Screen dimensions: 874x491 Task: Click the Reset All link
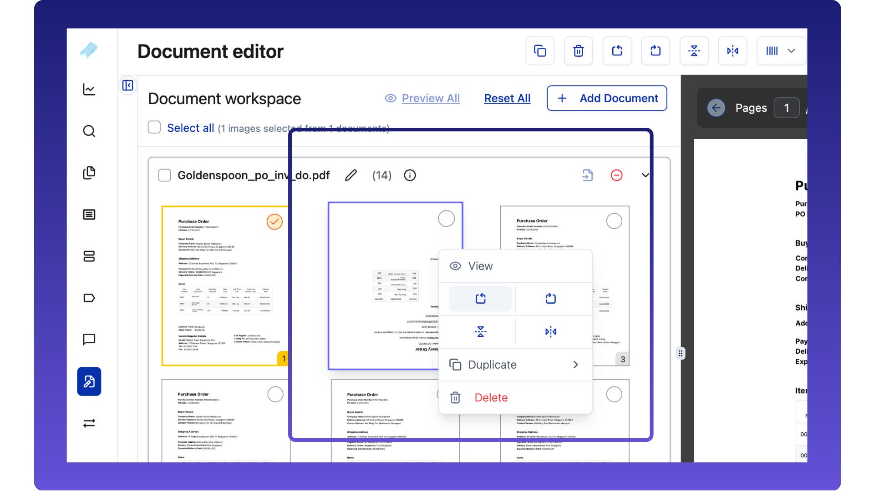tap(507, 98)
